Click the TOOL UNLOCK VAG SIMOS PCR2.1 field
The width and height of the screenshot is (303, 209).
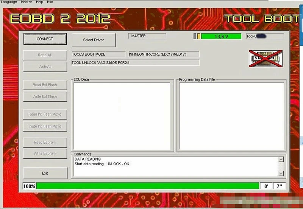pos(135,63)
